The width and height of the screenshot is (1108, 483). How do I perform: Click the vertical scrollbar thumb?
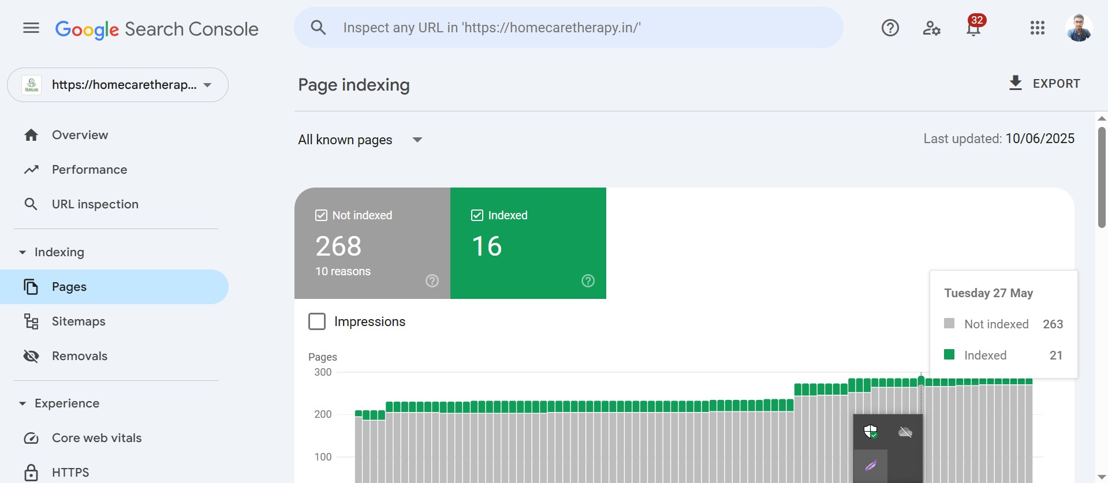(1102, 177)
